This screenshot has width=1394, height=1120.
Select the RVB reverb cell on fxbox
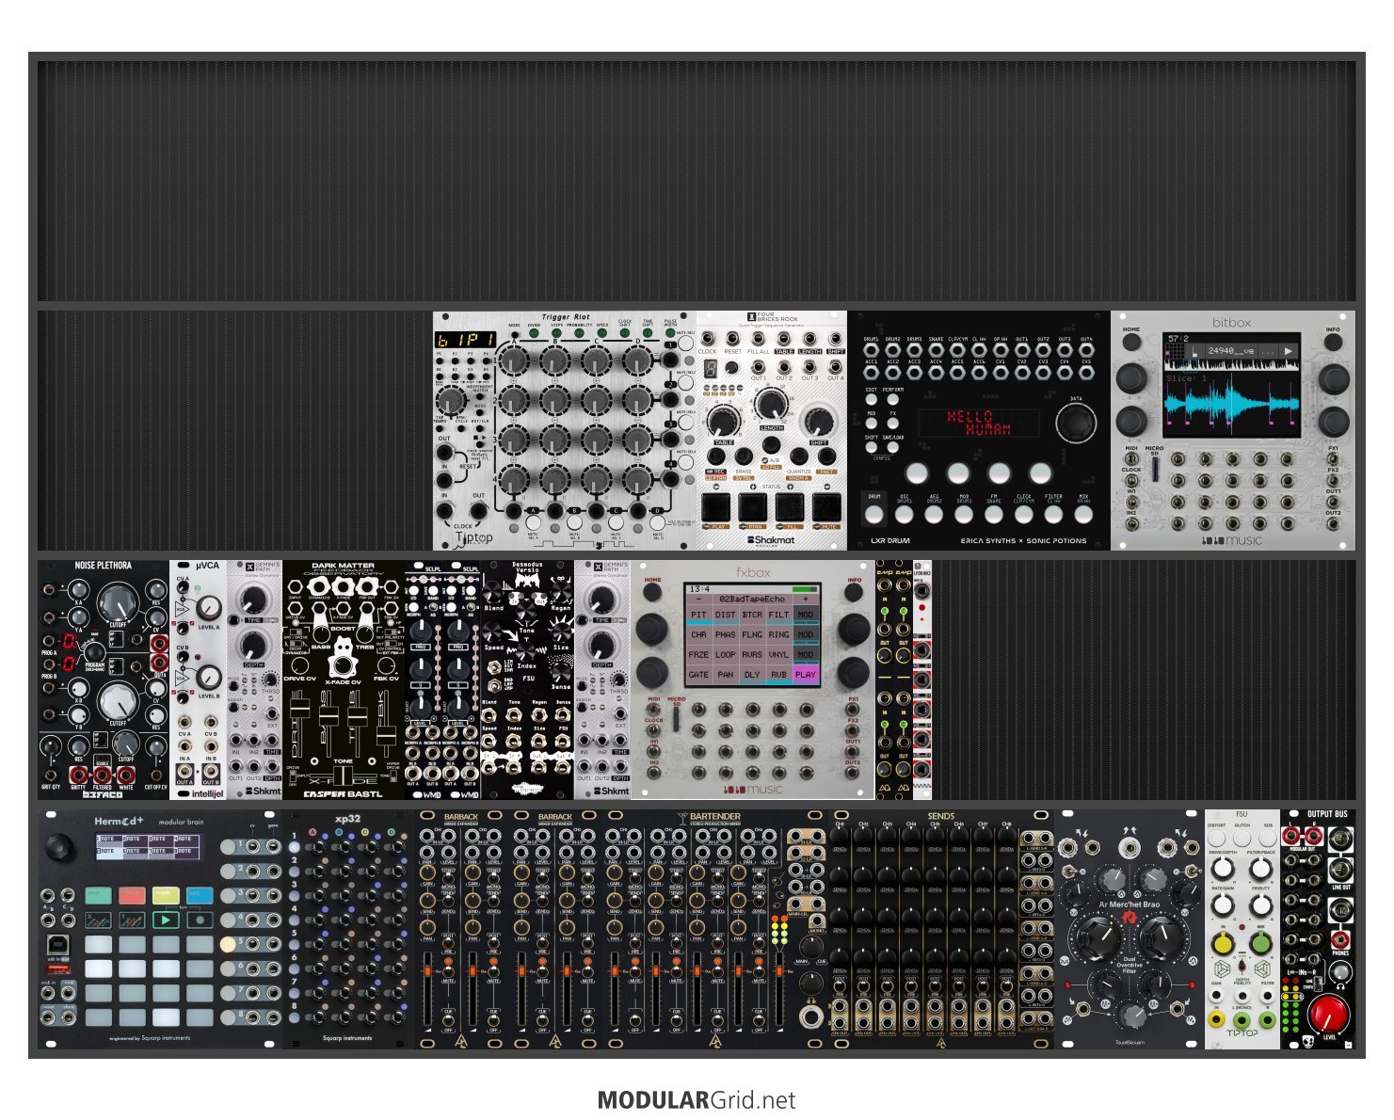coord(778,674)
